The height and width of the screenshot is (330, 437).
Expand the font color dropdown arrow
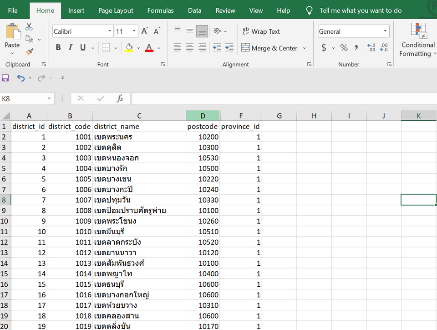pos(159,48)
